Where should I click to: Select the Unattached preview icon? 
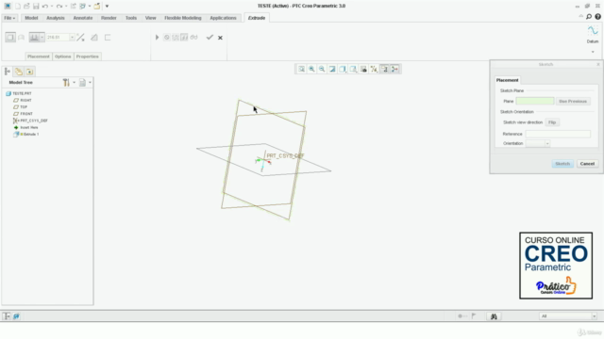(x=176, y=38)
